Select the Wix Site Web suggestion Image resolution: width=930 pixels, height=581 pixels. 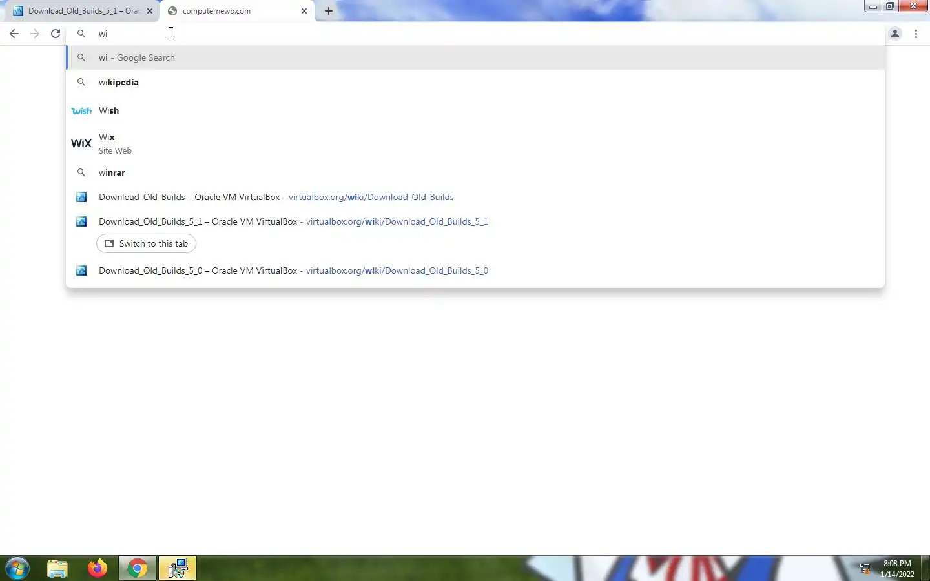click(x=475, y=143)
